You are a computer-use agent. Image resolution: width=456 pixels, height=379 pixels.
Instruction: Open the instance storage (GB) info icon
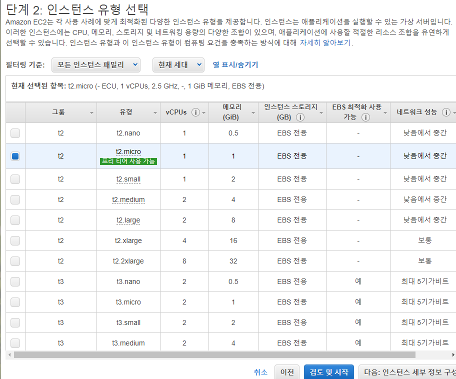300,117
